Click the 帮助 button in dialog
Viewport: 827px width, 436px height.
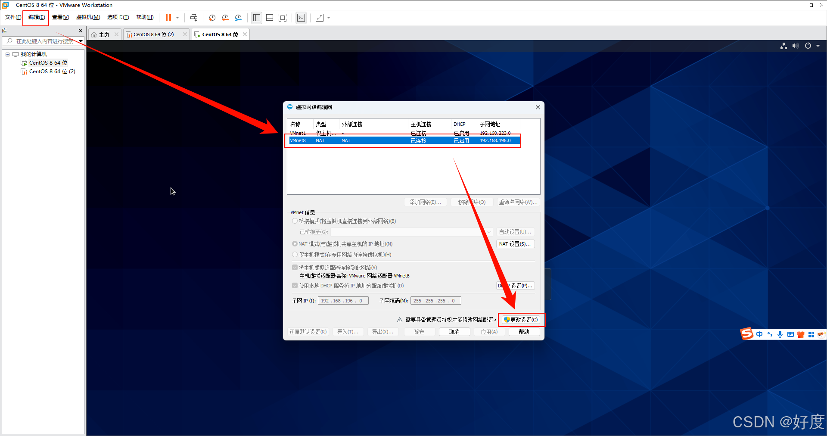[x=524, y=332]
